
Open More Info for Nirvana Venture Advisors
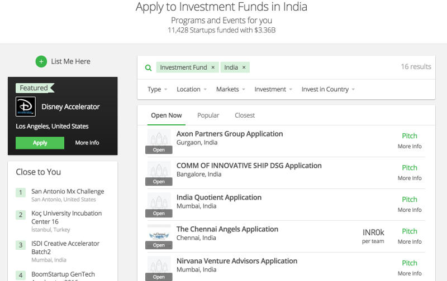point(410,273)
